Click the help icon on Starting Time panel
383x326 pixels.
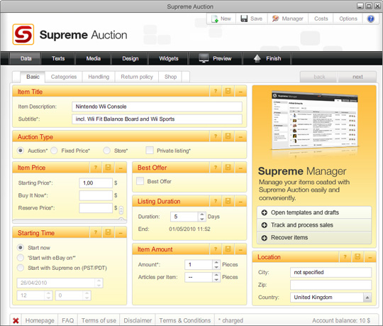[96, 232]
